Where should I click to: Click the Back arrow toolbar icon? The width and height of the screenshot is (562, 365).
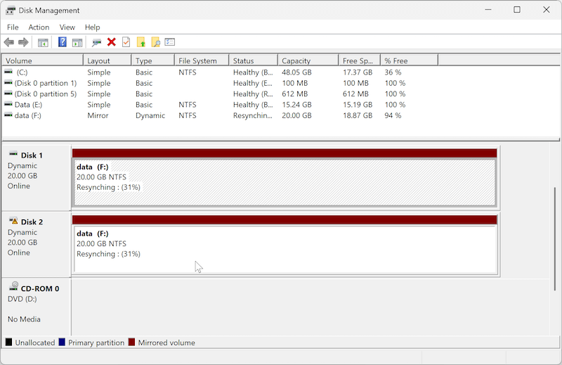click(x=9, y=42)
